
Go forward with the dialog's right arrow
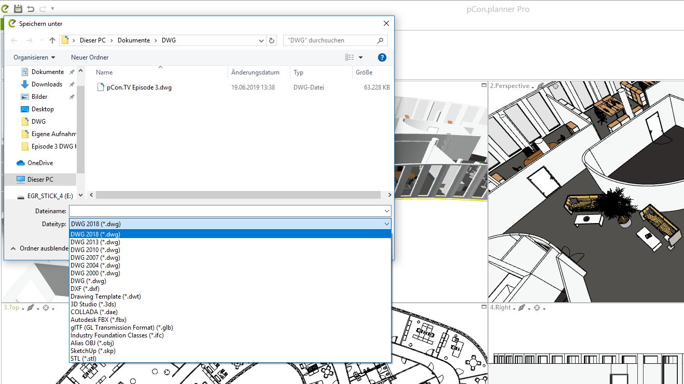coord(30,40)
